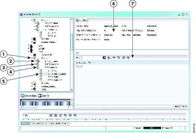
Task: Click Clear Filter icon in IP table toolbar
Action: point(119,58)
